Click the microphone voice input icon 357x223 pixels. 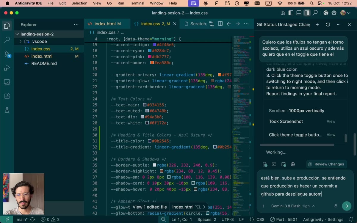coord(336,206)
